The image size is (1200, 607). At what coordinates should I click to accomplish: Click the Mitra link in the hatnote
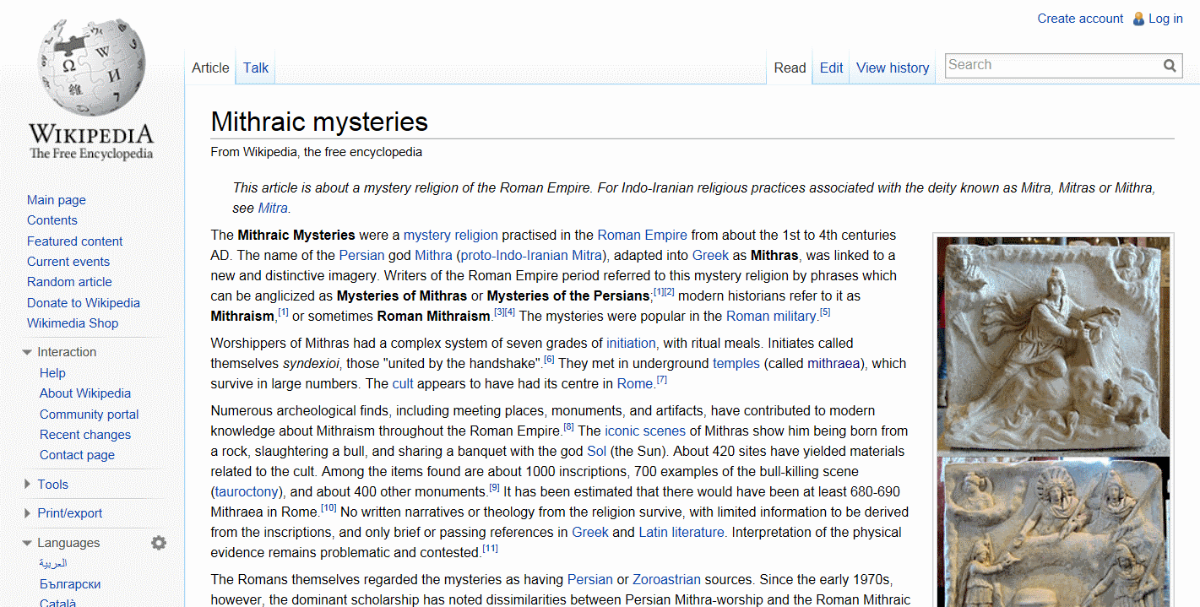coord(273,208)
